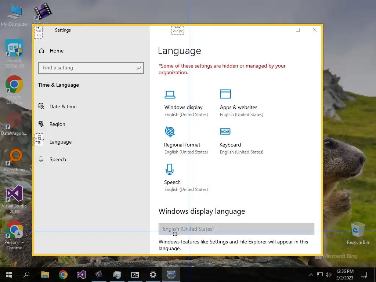Click the Region globe icon
376x282 pixels.
[x=41, y=124]
